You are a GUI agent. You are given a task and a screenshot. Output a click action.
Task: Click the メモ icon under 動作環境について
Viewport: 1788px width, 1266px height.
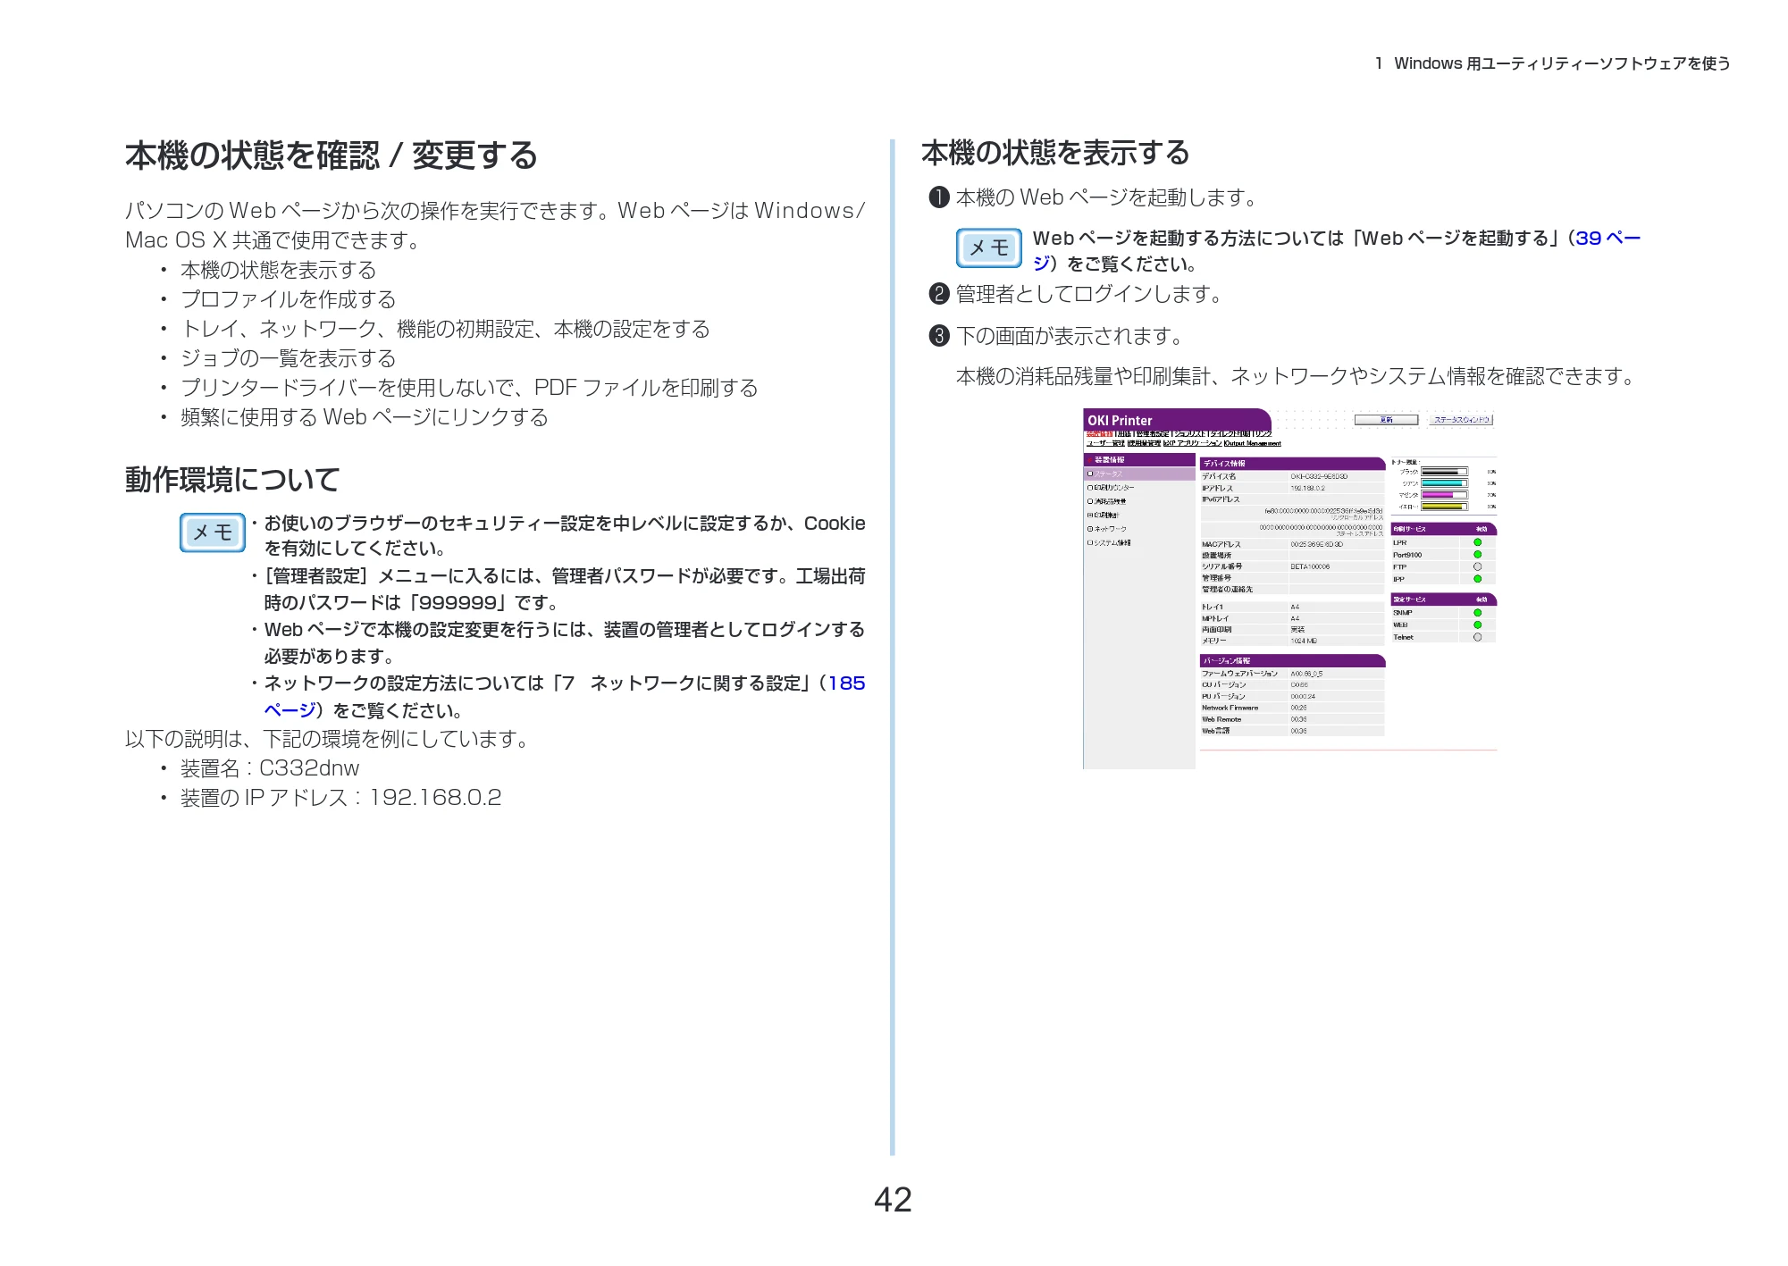pyautogui.click(x=212, y=532)
